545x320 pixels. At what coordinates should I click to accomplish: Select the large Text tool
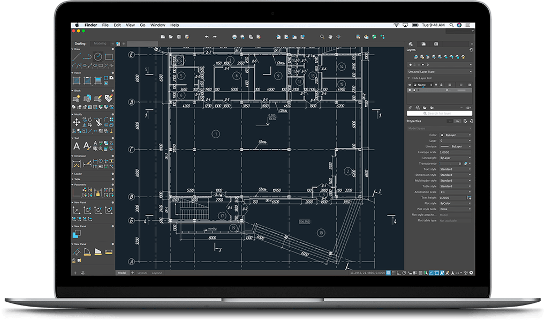77,146
